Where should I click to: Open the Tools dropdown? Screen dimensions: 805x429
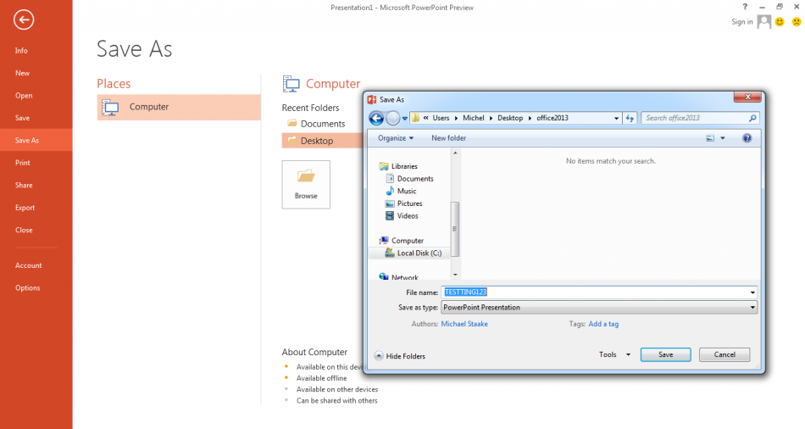point(614,354)
